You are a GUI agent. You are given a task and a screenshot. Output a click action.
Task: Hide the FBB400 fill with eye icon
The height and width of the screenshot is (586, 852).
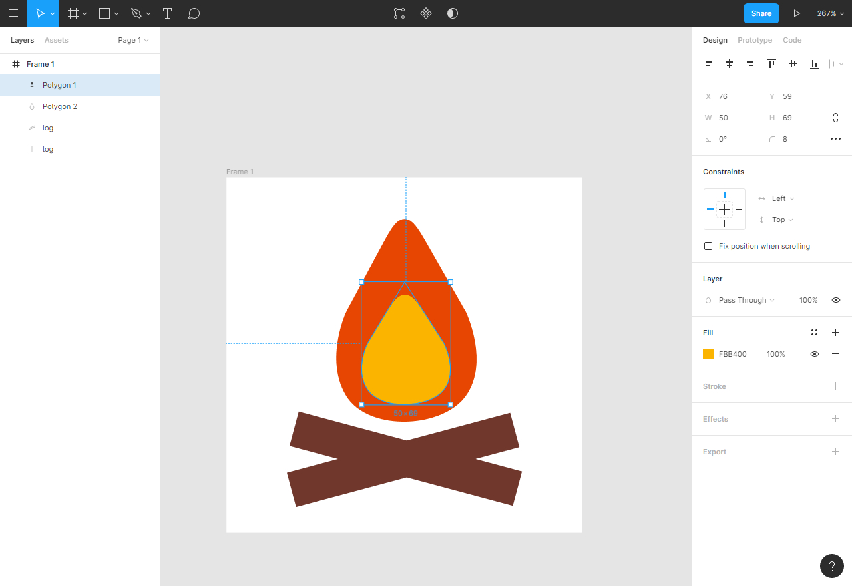click(814, 354)
